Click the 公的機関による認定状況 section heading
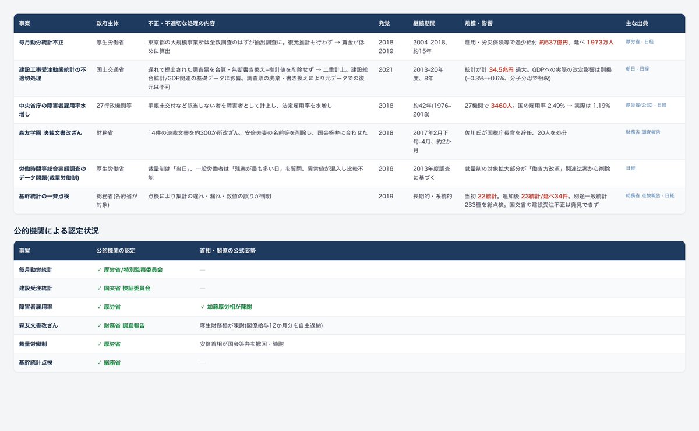 click(57, 231)
